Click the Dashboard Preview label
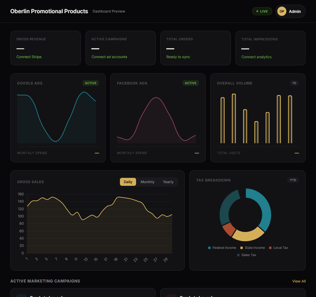 coord(109,11)
